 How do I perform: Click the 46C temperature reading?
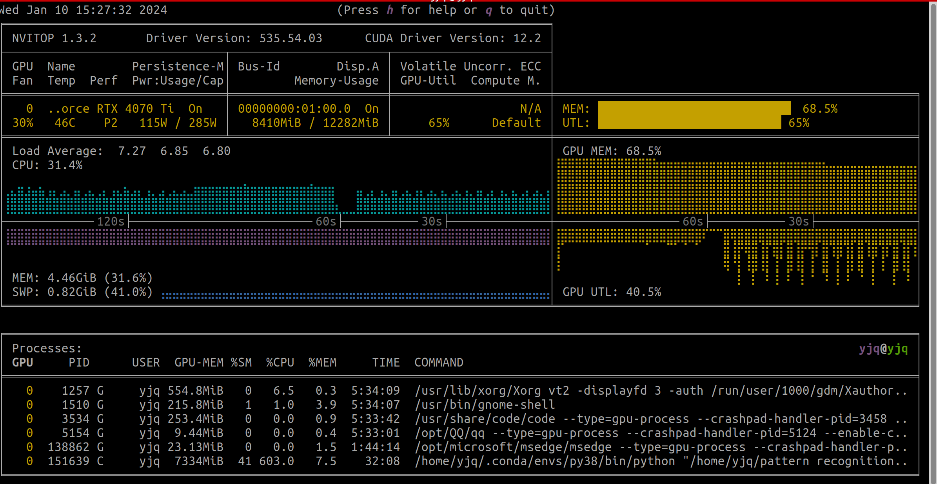coord(65,123)
